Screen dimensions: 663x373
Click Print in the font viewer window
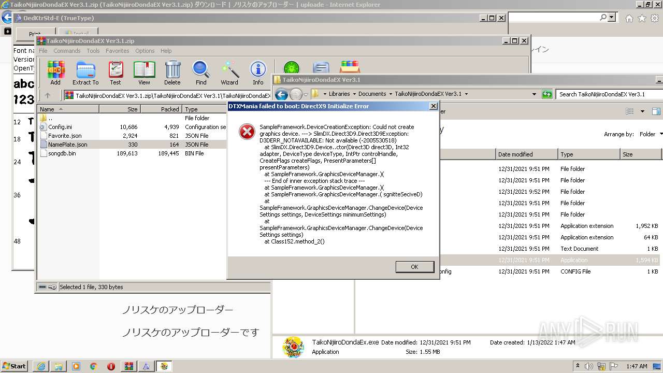[35, 34]
